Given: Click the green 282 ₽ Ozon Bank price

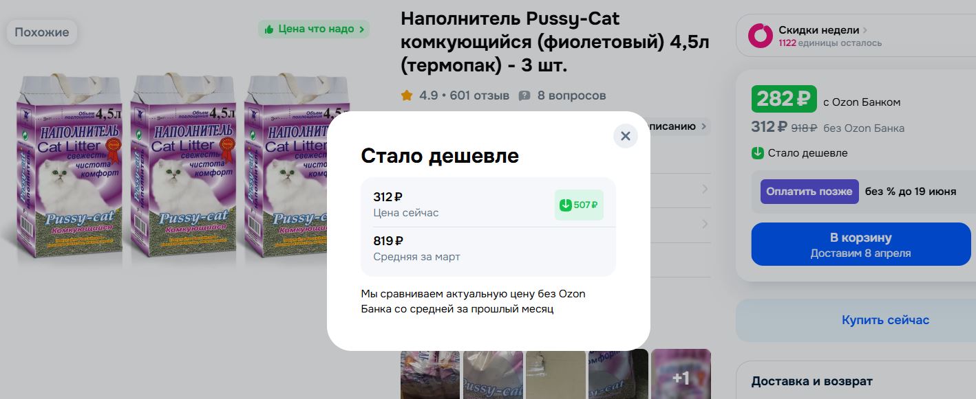Looking at the screenshot, I should click(x=784, y=99).
